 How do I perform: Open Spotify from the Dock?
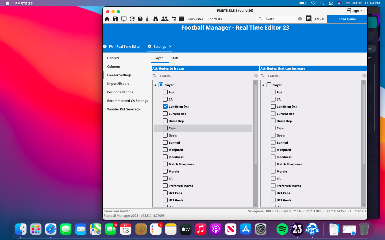[282, 229]
